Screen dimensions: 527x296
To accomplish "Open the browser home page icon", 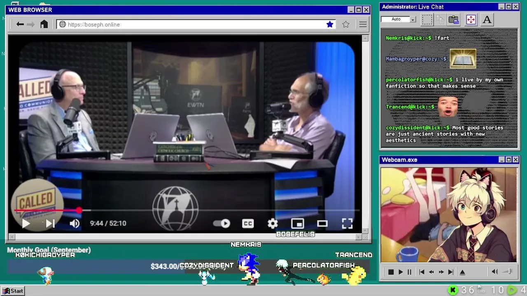I will click(x=44, y=24).
